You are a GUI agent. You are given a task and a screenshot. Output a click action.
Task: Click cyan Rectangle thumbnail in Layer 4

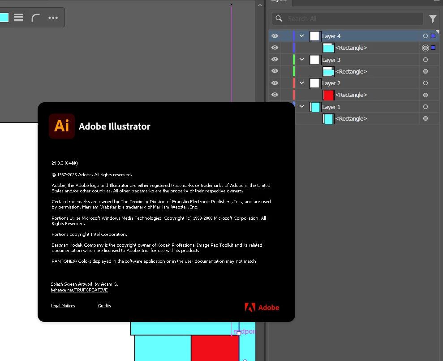328,48
